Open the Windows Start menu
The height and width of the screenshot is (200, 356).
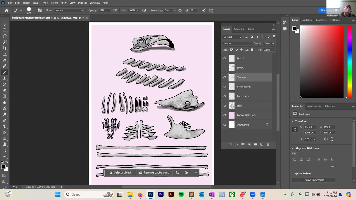pos(58,194)
